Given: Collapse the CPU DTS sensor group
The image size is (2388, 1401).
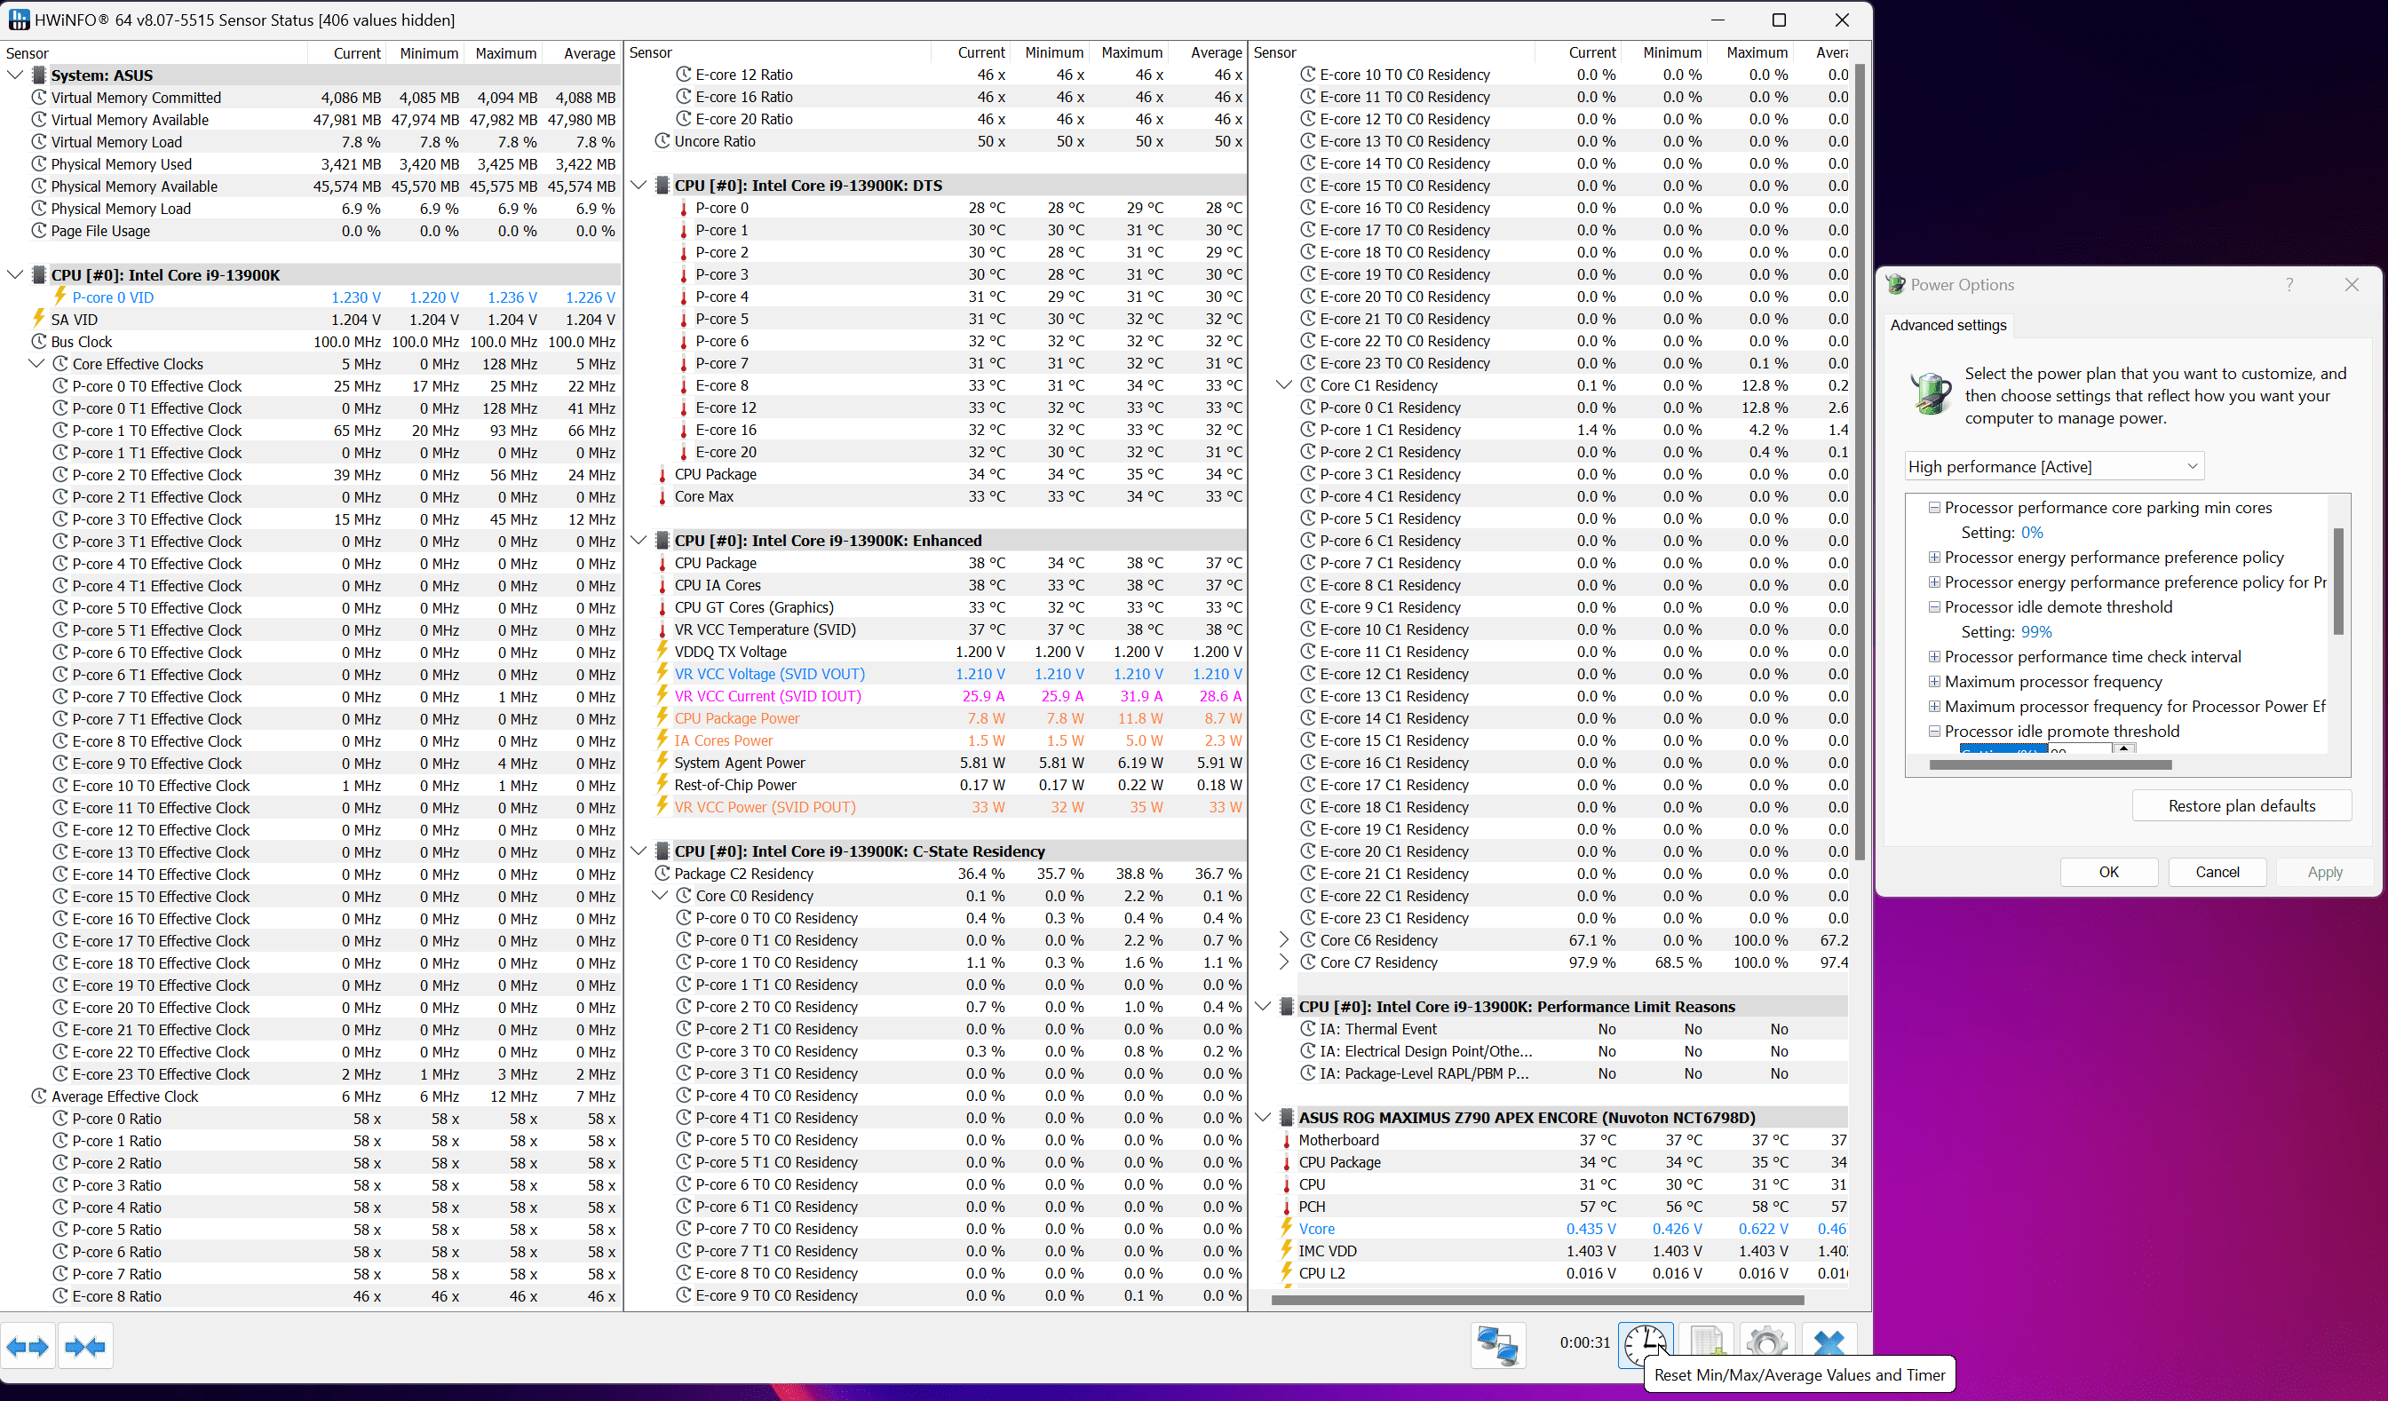Looking at the screenshot, I should pos(639,185).
